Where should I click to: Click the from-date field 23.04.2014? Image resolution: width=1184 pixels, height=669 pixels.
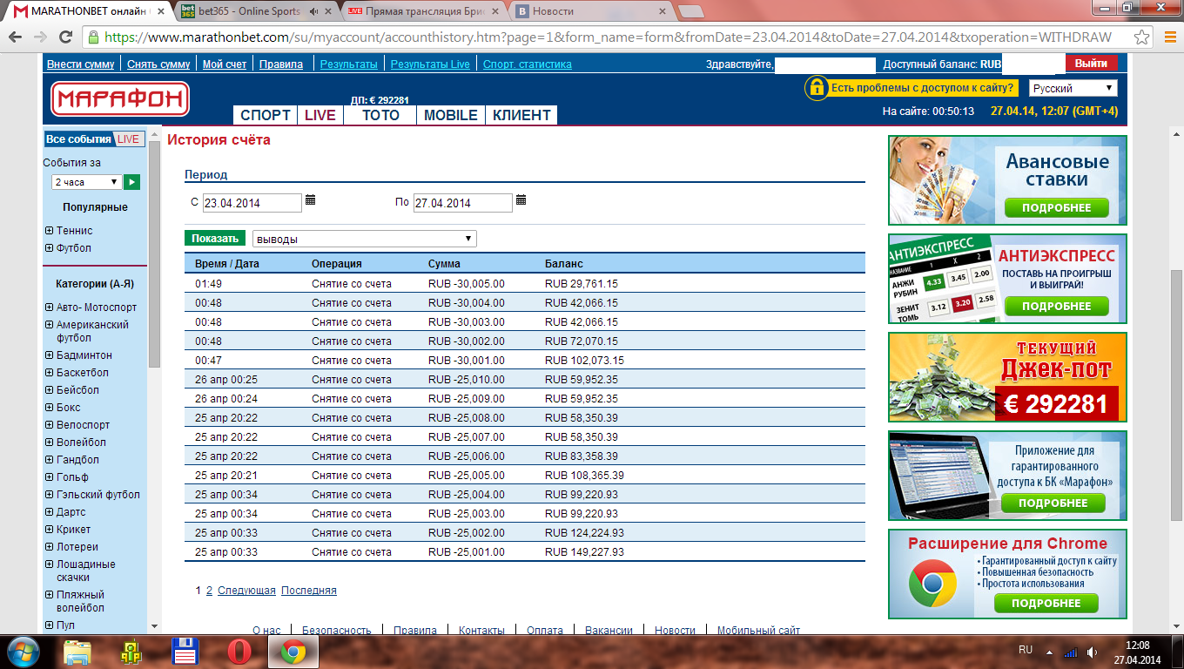point(252,203)
